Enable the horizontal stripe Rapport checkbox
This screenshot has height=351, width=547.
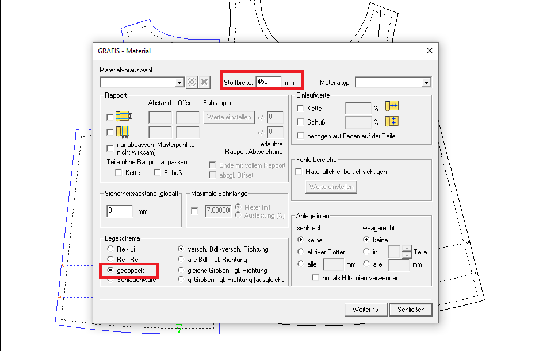pos(110,117)
